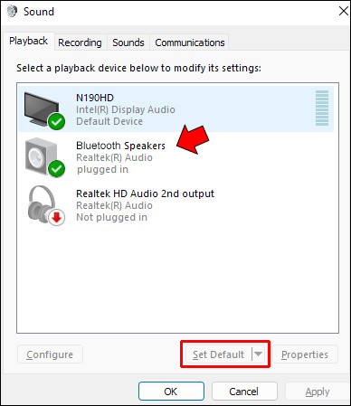This screenshot has width=351, height=406.
Task: Click the green checkmark on N190HD
Action: pyautogui.click(x=56, y=122)
